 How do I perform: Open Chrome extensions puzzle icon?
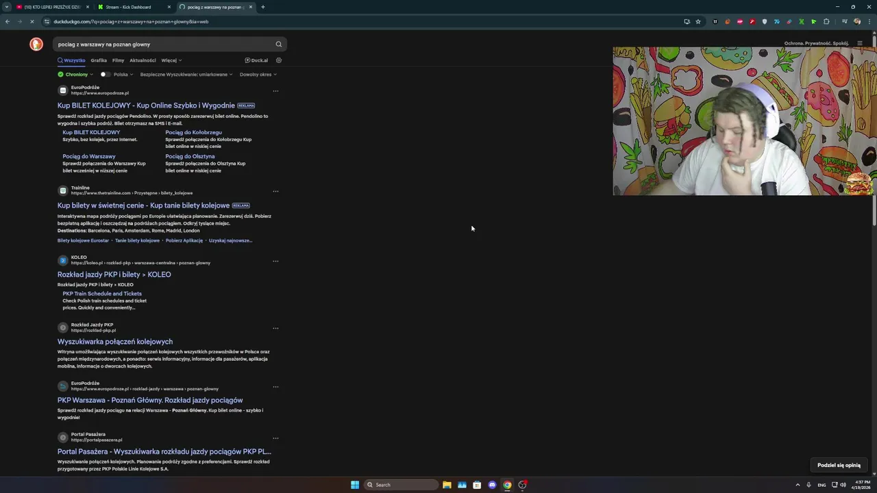point(826,21)
